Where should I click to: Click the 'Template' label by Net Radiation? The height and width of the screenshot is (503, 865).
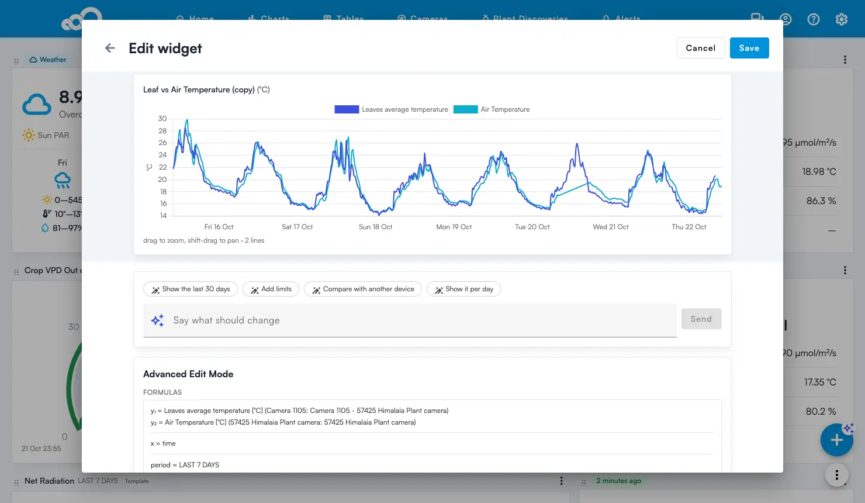[137, 481]
